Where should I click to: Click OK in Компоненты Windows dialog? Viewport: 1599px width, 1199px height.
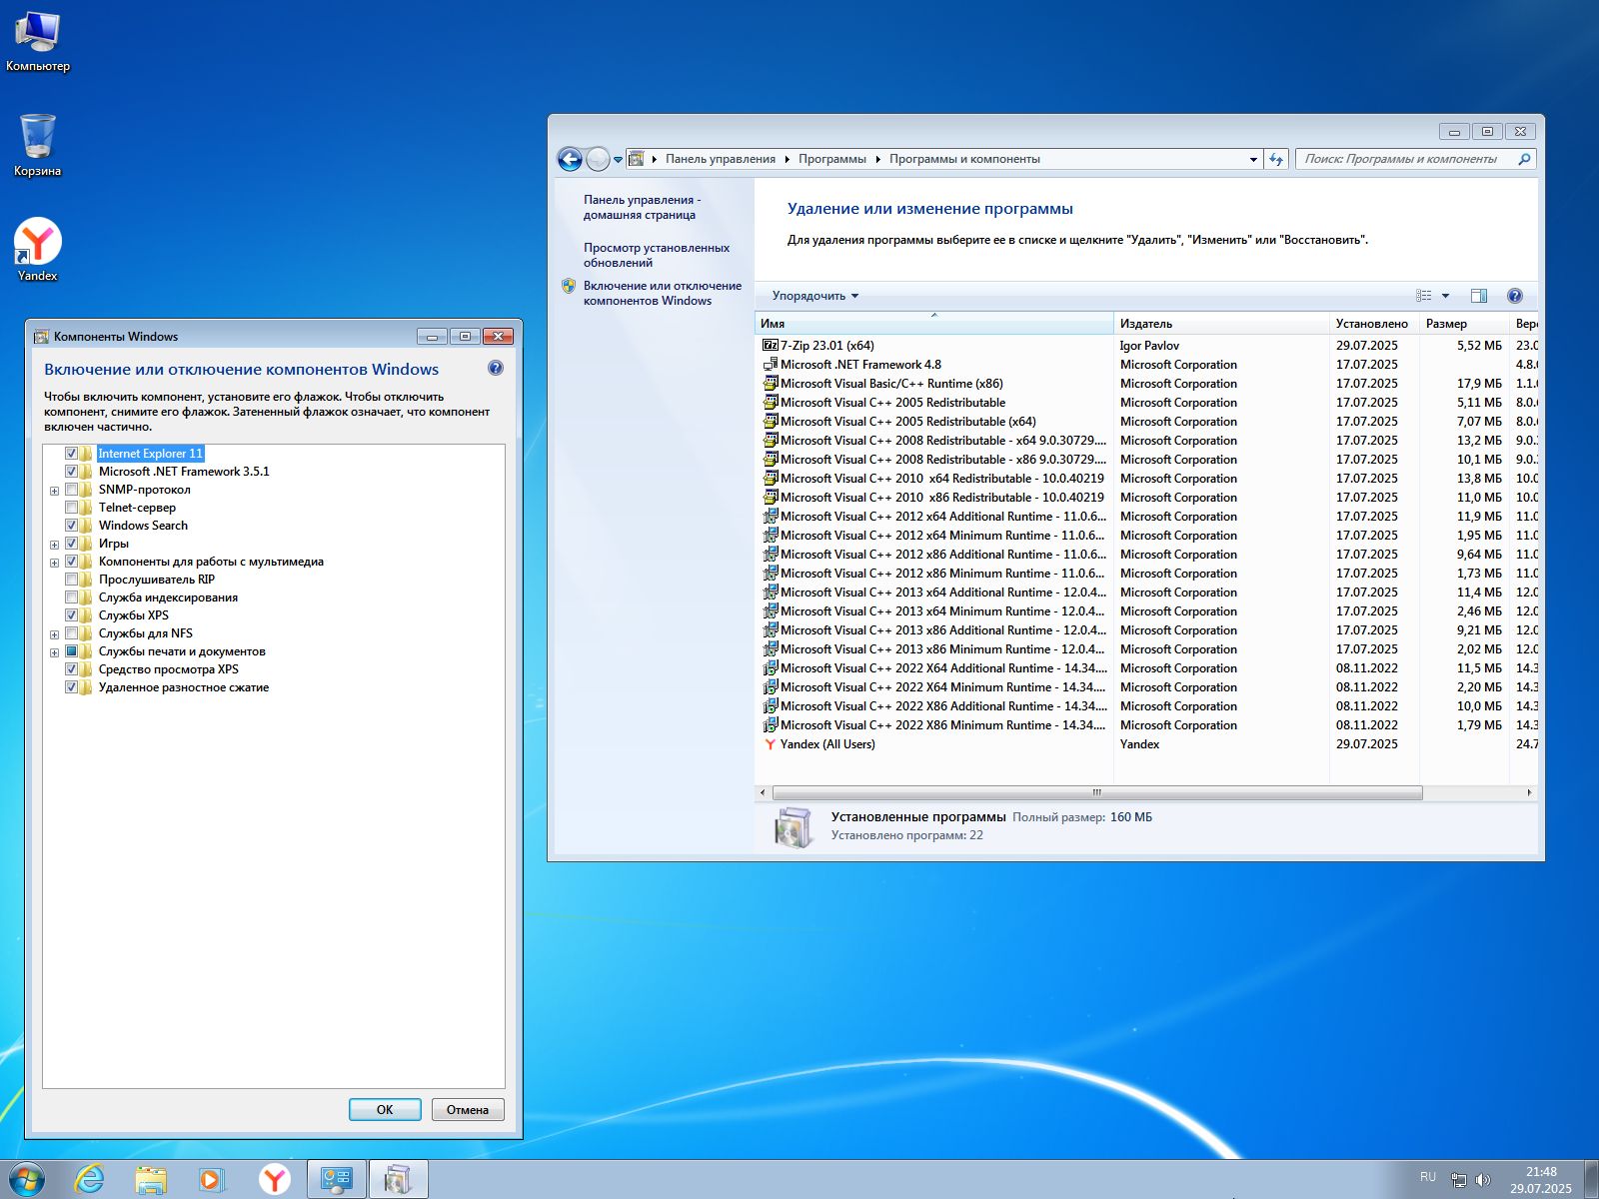tap(385, 1110)
